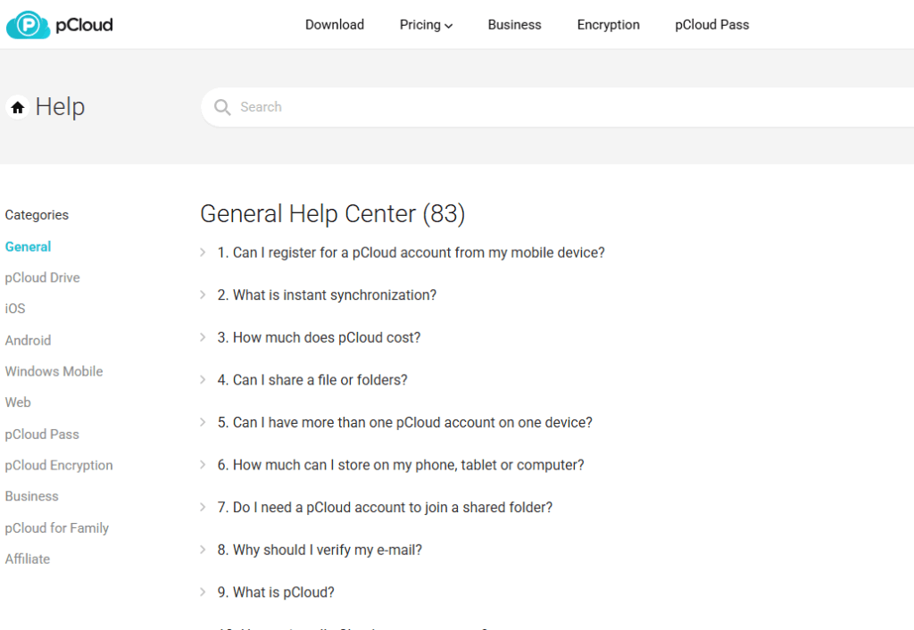Click the home icon beside Help
The height and width of the screenshot is (630, 914).
tap(18, 107)
